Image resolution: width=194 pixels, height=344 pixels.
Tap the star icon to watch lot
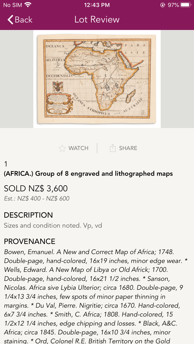point(62,148)
